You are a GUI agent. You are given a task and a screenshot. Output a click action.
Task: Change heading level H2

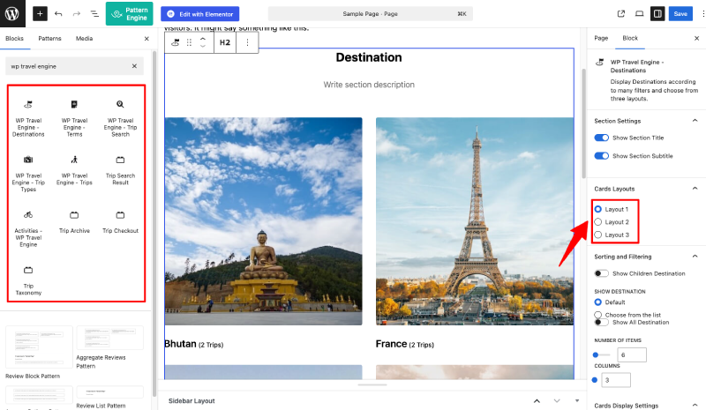tap(225, 42)
